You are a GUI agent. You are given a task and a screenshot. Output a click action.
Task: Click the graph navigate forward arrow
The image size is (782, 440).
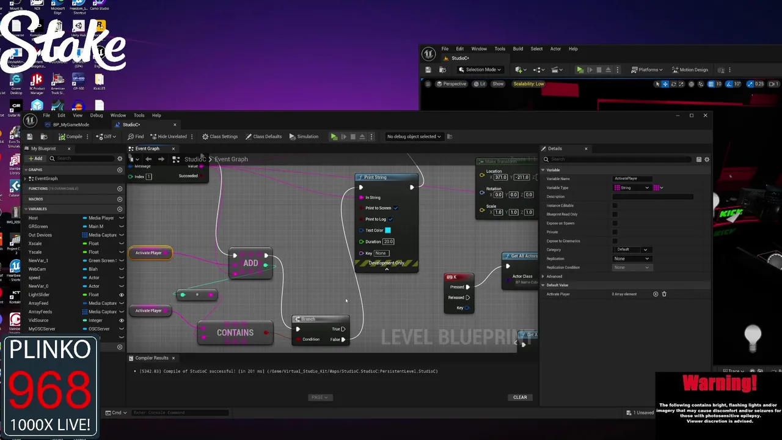tap(161, 159)
